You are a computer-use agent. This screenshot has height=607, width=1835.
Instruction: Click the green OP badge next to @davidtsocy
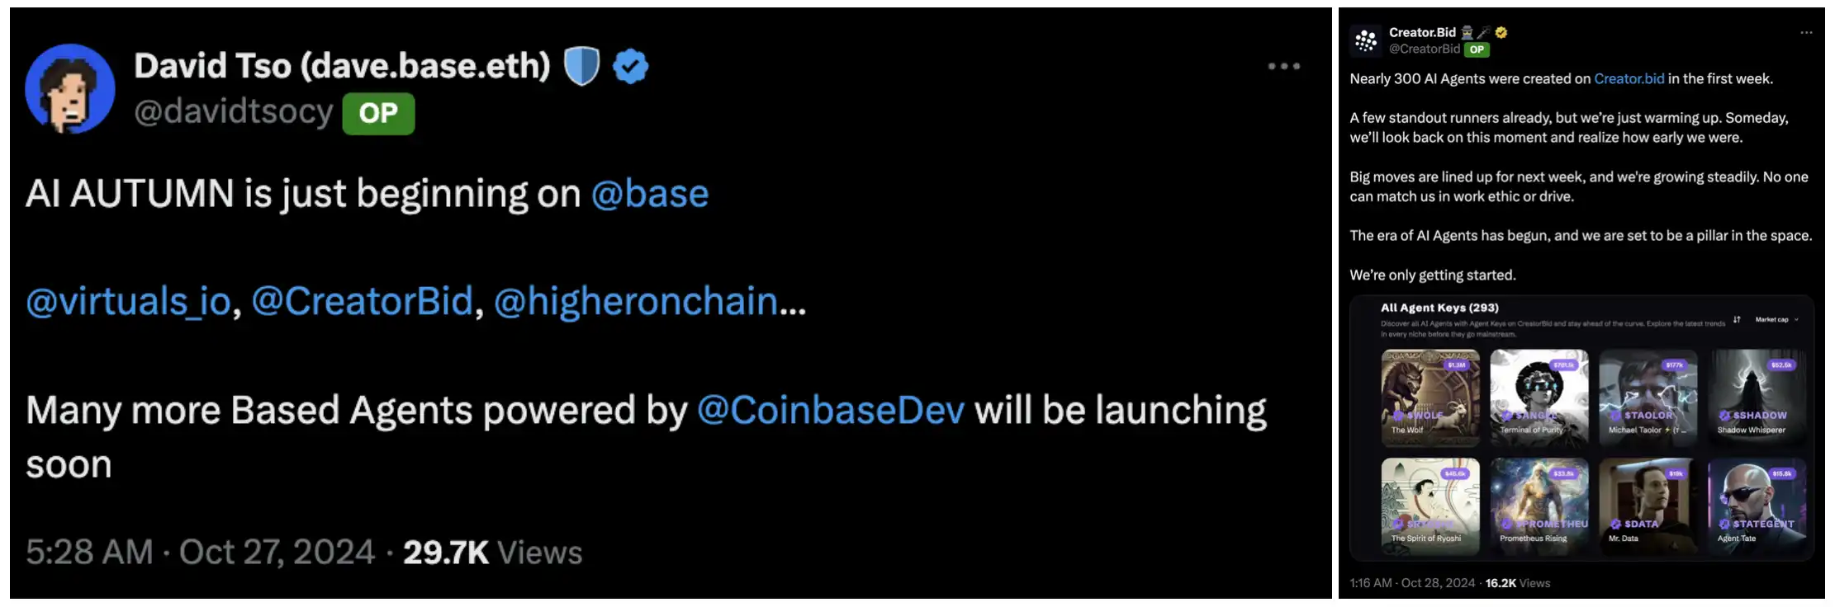point(378,113)
